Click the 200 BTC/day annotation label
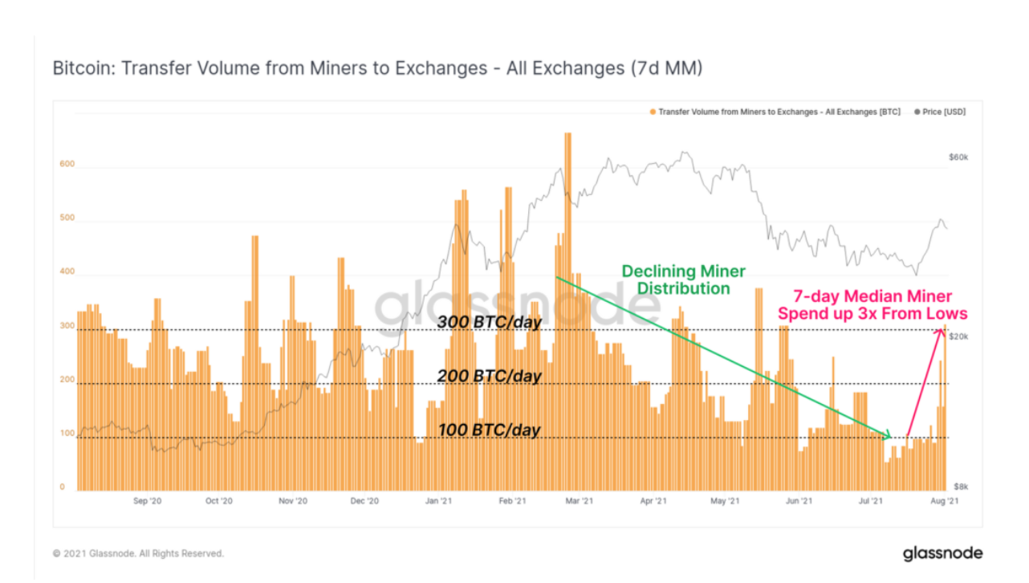The width and height of the screenshot is (1029, 583). [x=490, y=376]
